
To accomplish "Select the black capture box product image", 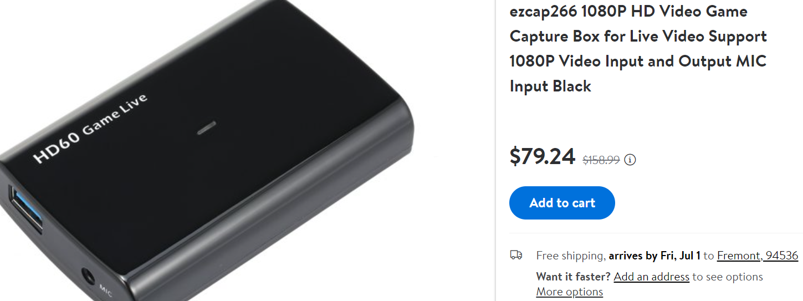I will point(205,150).
